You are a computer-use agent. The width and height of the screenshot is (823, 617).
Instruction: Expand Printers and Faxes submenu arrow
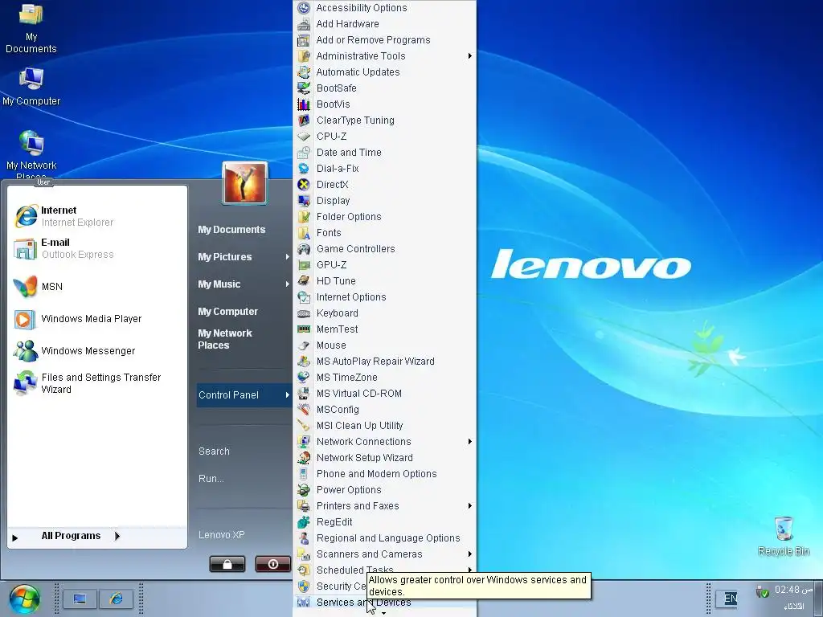point(469,506)
